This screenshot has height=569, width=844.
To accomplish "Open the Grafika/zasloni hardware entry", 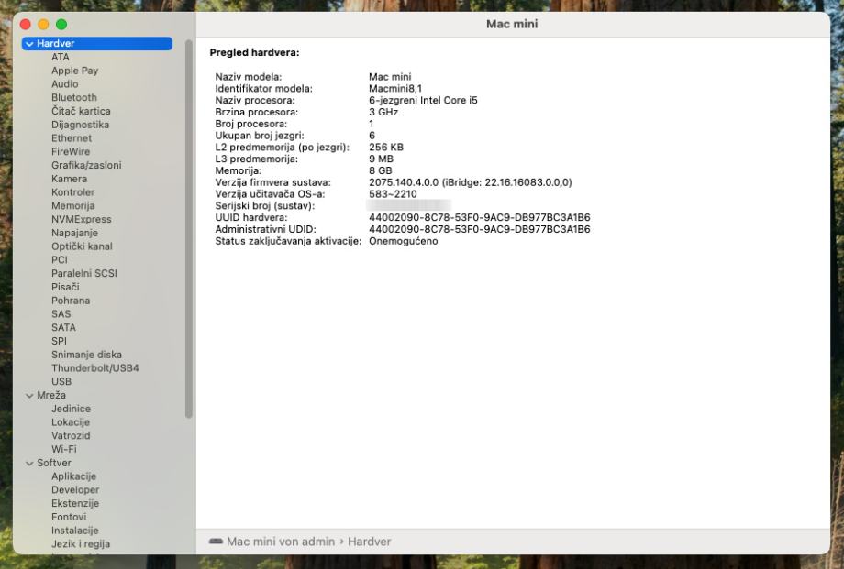I will click(x=86, y=165).
